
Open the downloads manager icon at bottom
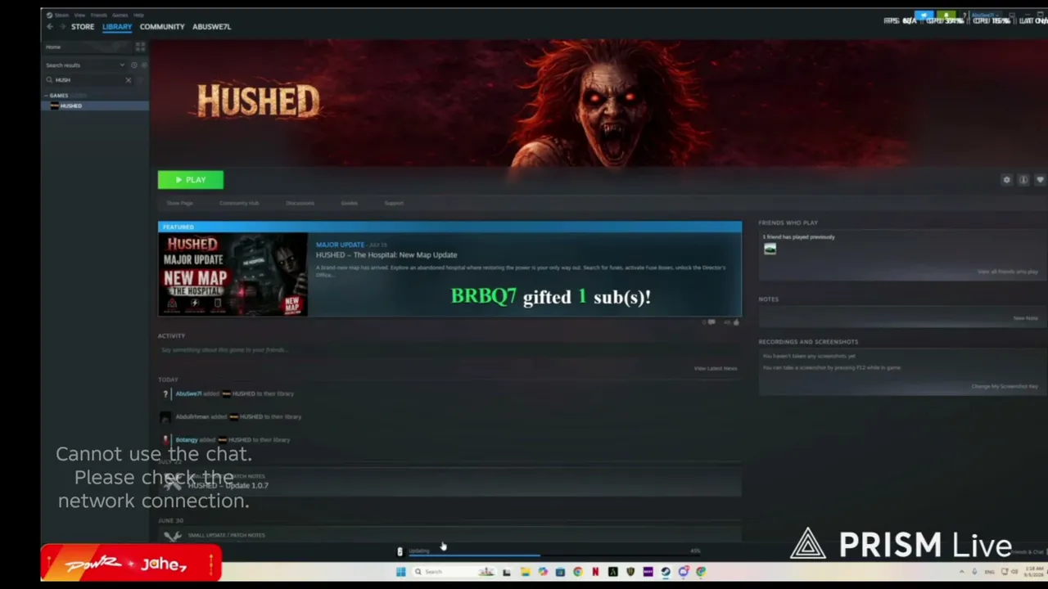pyautogui.click(x=400, y=551)
